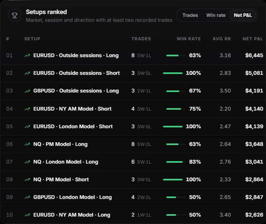Switch ranking to Win rate
This screenshot has width=266, height=224.
pos(216,15)
